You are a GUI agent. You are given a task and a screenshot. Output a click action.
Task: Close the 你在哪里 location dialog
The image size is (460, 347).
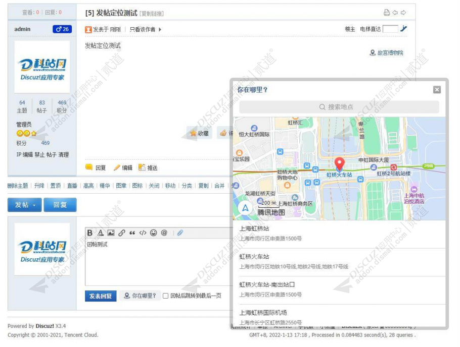(437, 90)
